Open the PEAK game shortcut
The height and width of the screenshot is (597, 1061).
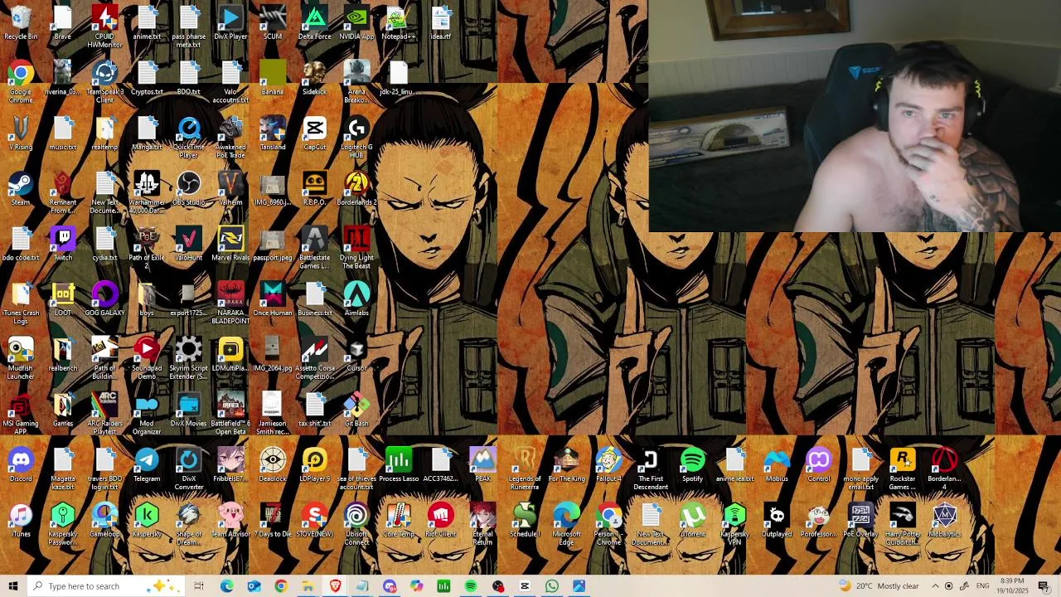(482, 466)
